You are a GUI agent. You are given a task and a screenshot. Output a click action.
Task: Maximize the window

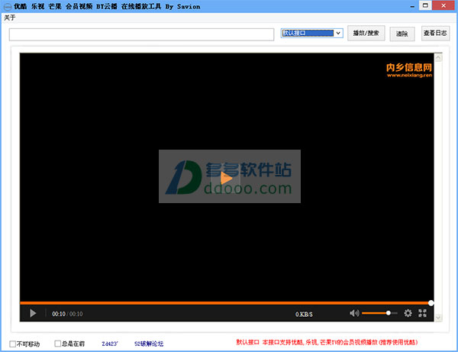coord(425,5)
